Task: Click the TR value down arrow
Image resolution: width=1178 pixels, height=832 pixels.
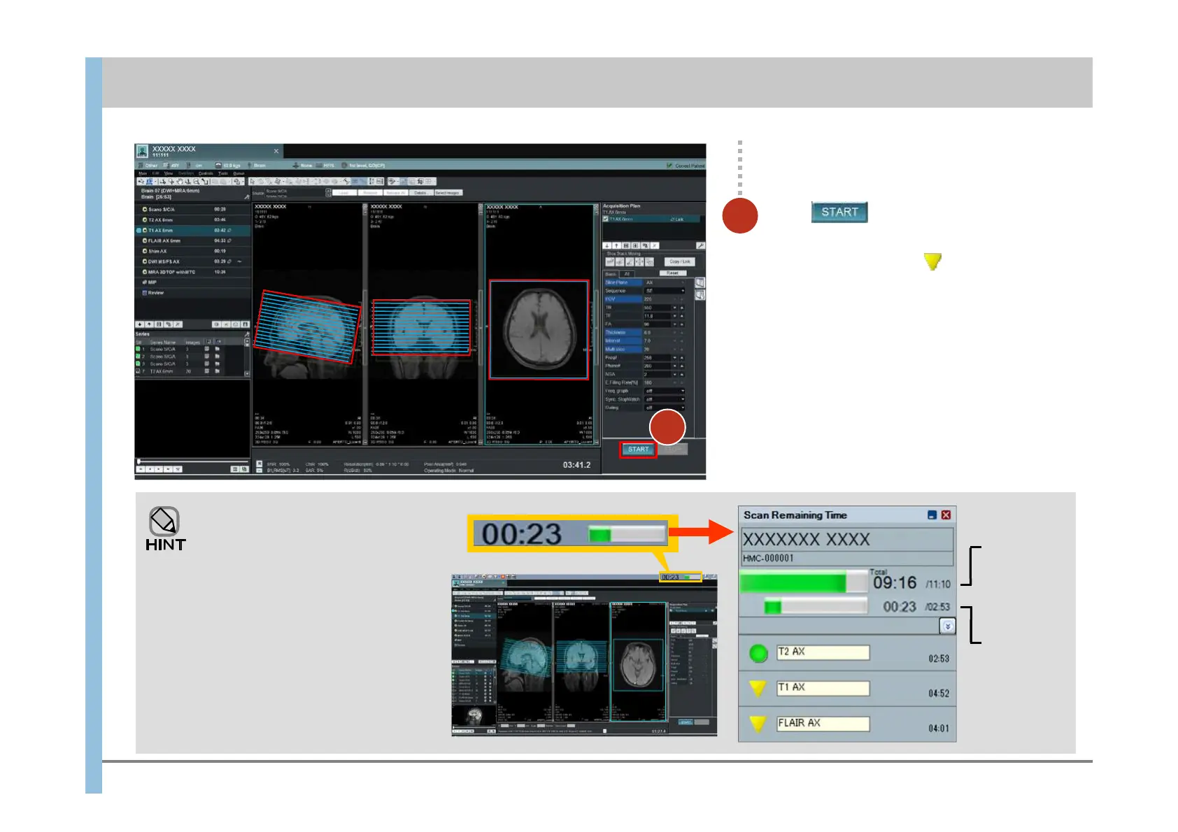Action: point(675,308)
